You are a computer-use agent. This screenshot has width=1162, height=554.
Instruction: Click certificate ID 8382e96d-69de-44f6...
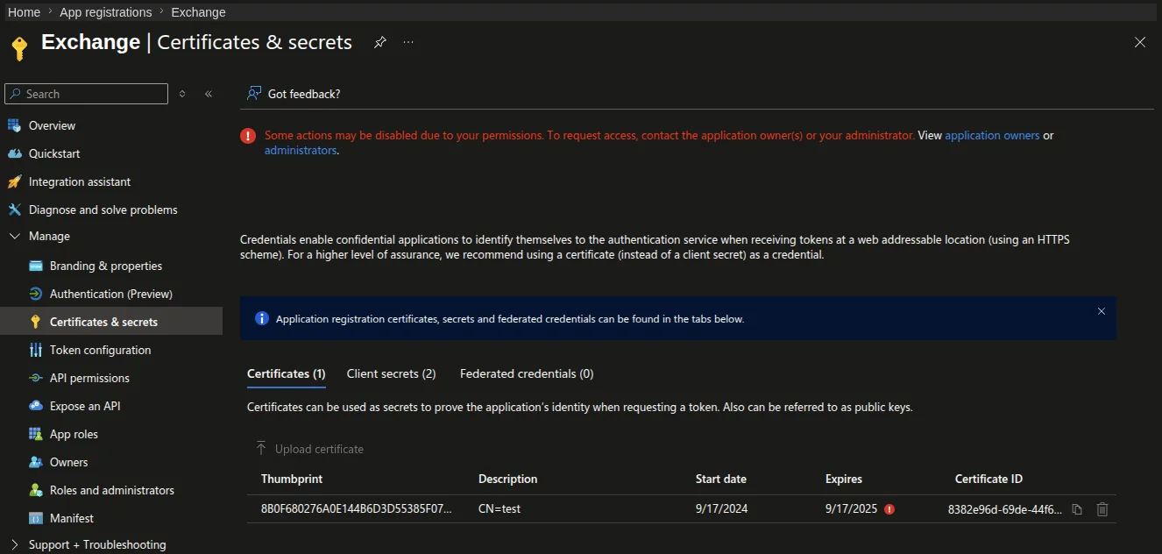click(1005, 509)
